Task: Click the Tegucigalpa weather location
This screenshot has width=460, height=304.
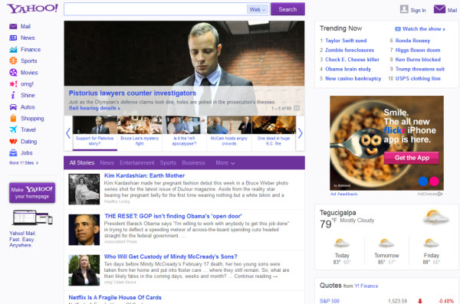Action: click(337, 213)
